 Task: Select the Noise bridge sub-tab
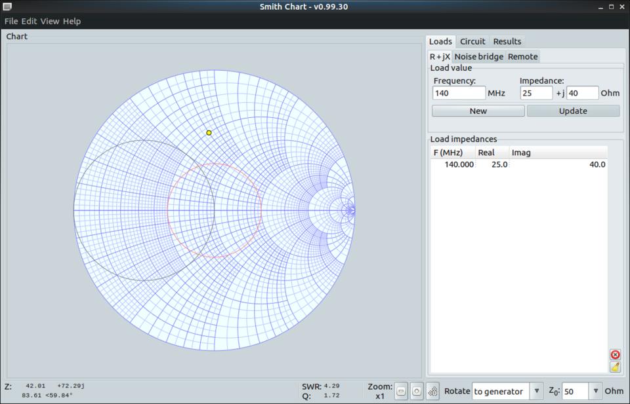pyautogui.click(x=479, y=56)
